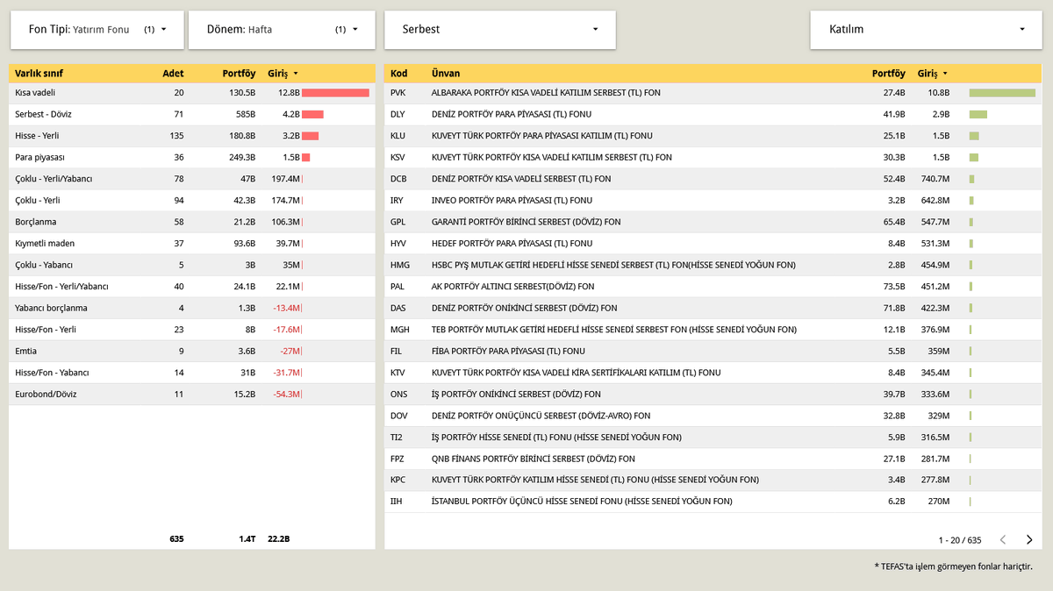Screen dimensions: 1053x591
Task: Select the Emtia row
Action: (x=192, y=351)
